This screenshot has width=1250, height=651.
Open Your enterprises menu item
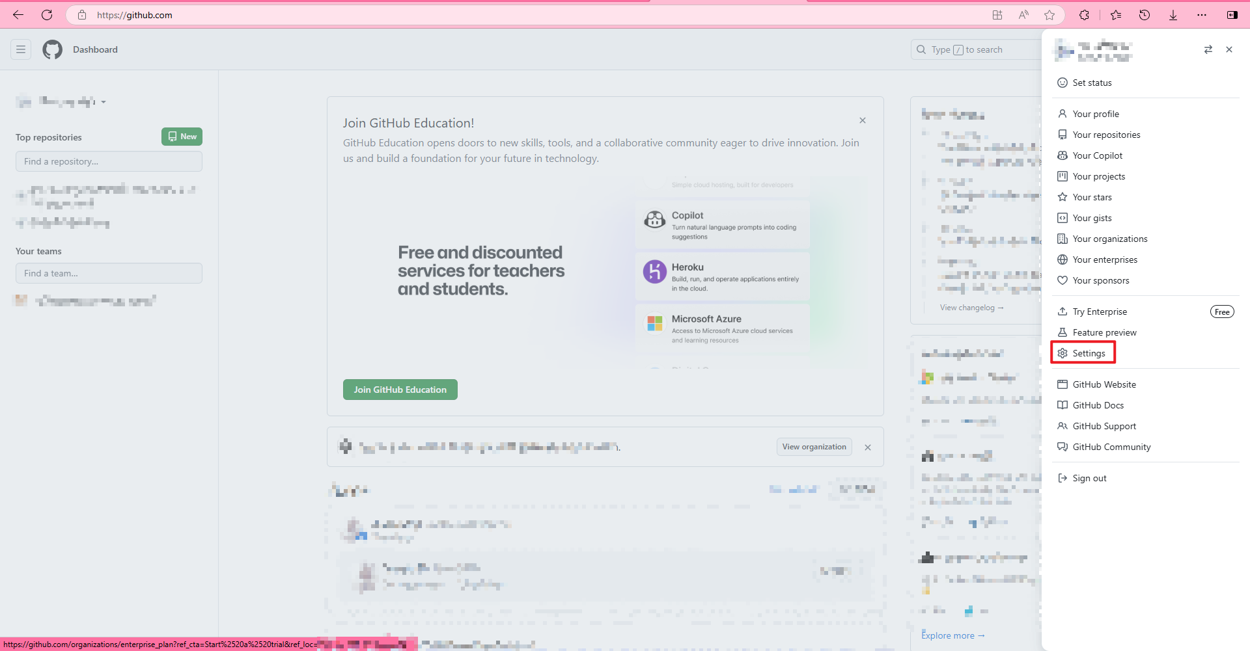(1146, 259)
